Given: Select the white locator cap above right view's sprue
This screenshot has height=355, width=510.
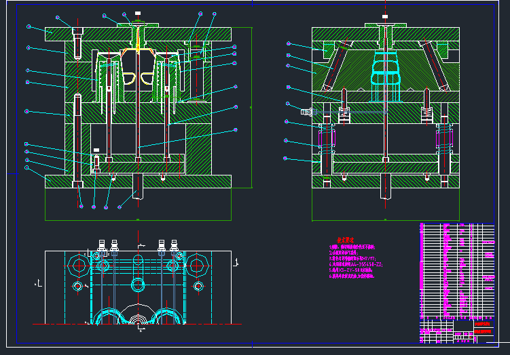Looking at the screenshot, I should click(x=385, y=16).
